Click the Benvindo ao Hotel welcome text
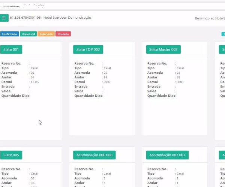The width and height of the screenshot is (225, 187). pos(209,18)
